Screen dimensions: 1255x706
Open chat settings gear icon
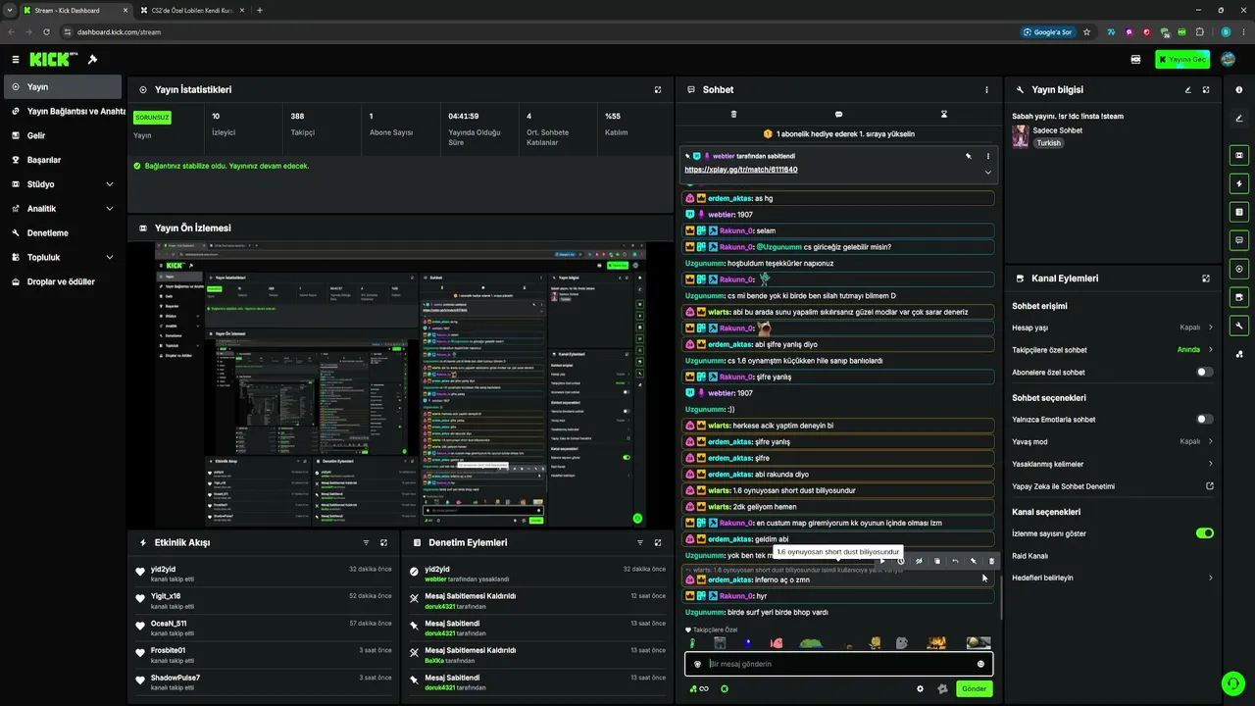coord(920,689)
